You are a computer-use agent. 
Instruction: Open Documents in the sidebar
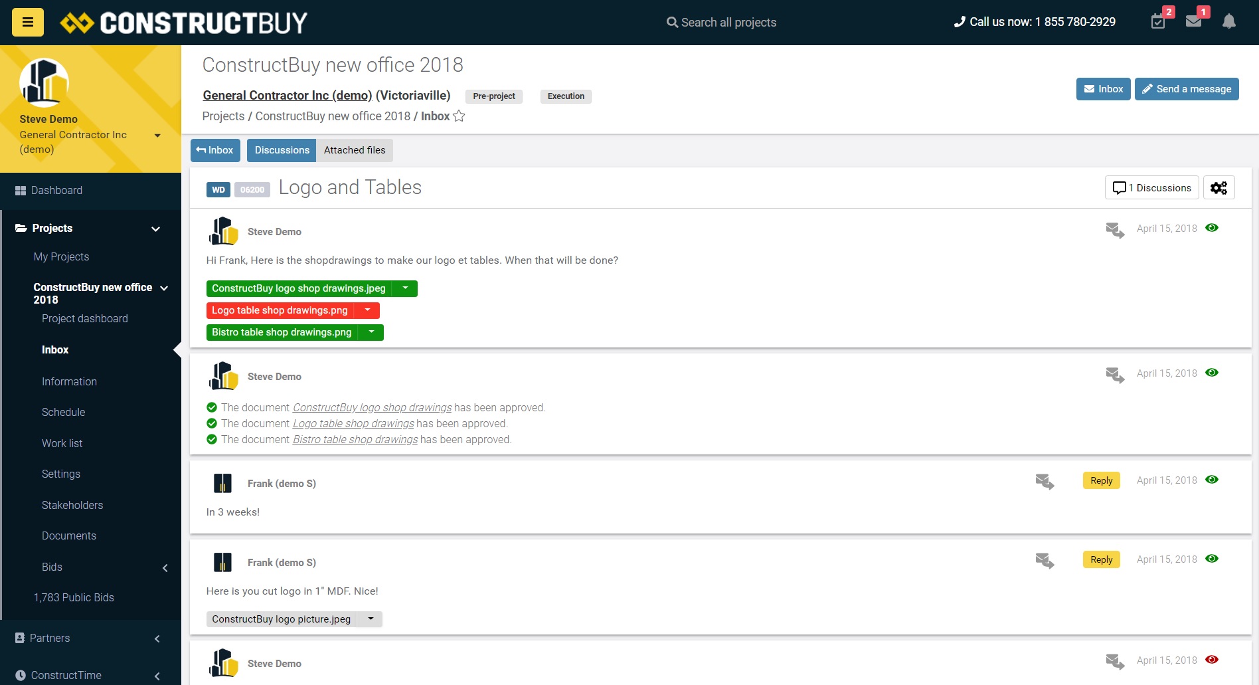click(69, 536)
